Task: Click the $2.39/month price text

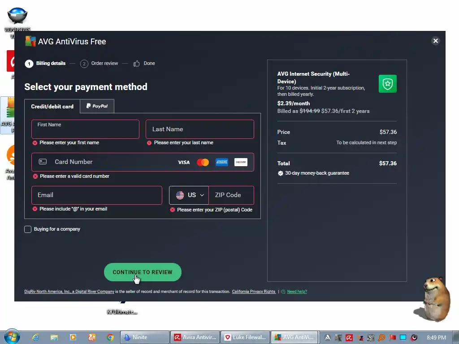Action: (294, 103)
